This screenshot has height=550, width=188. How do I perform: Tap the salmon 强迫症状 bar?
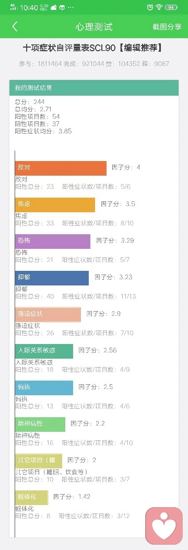pos(48,315)
